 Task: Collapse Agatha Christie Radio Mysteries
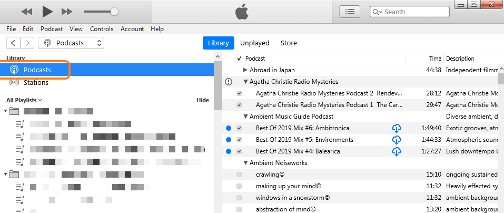pos(245,82)
